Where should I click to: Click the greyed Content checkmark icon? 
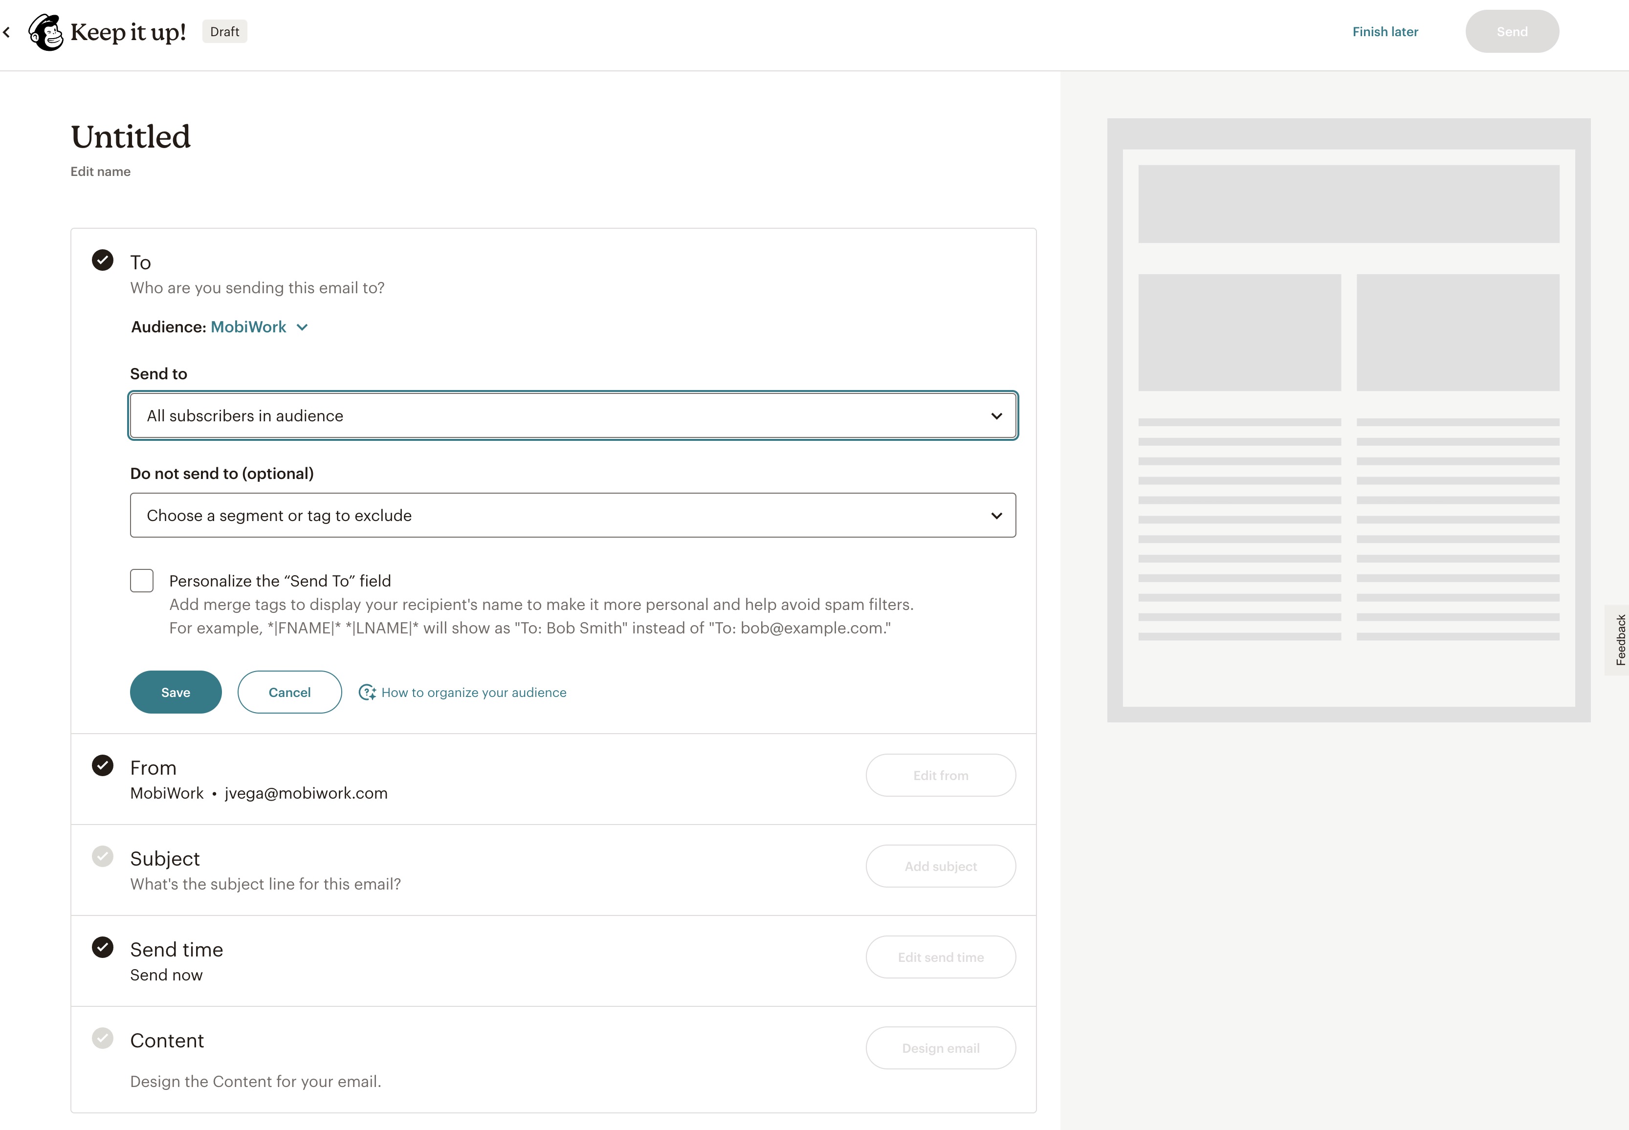click(x=103, y=1038)
